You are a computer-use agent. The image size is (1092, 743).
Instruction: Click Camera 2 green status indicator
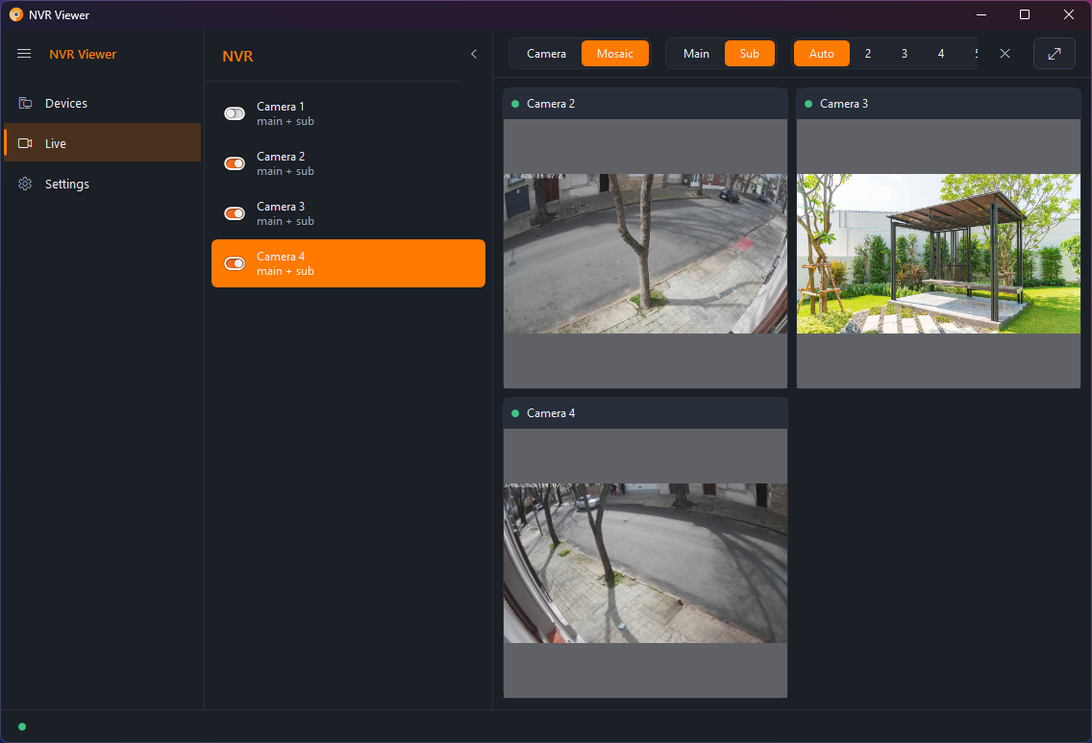(515, 104)
